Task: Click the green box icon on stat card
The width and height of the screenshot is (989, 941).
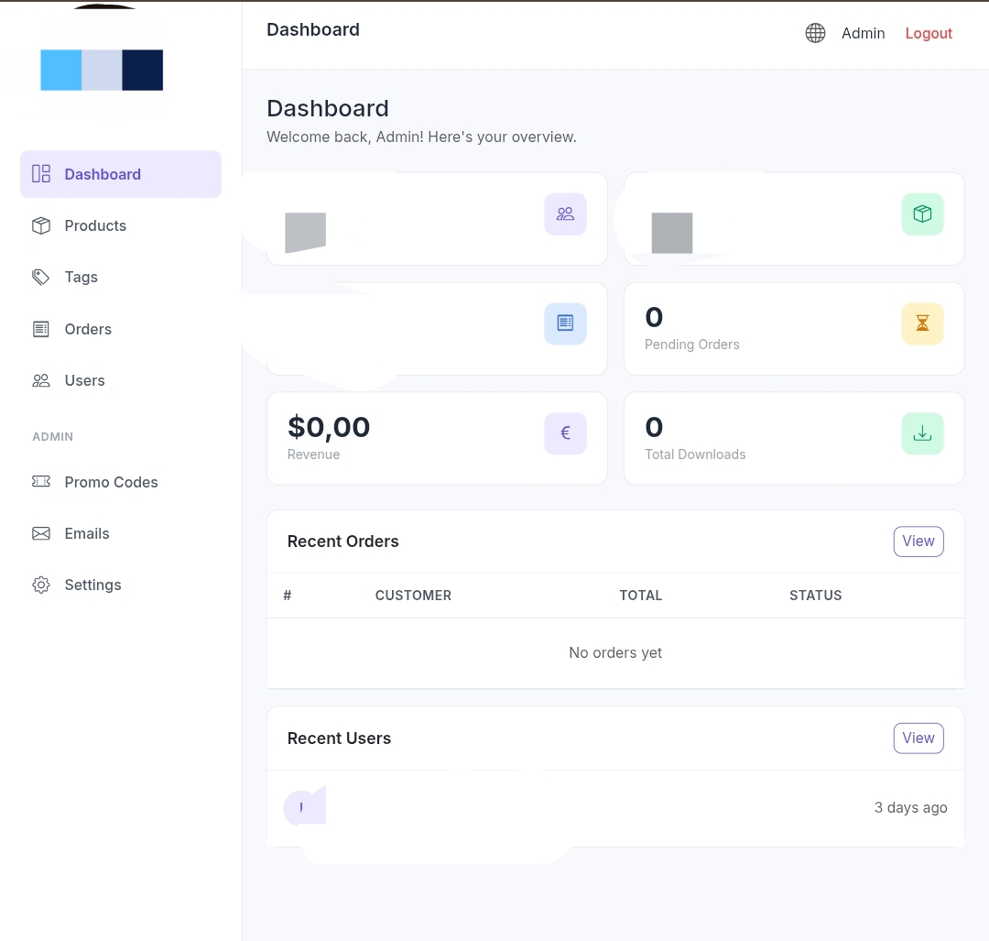Action: click(x=922, y=214)
